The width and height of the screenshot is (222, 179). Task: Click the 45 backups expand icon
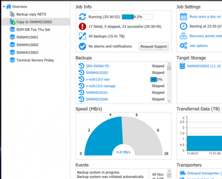83,36
